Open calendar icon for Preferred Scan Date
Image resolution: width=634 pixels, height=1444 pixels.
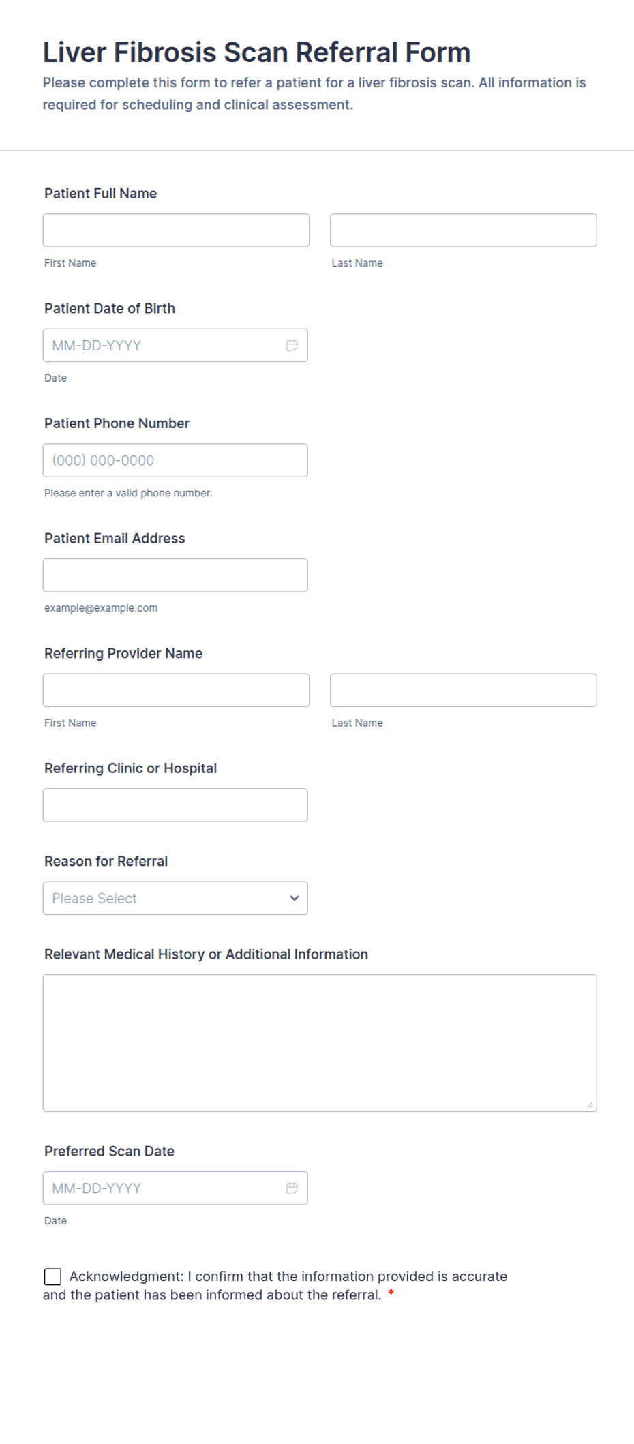pos(292,1188)
